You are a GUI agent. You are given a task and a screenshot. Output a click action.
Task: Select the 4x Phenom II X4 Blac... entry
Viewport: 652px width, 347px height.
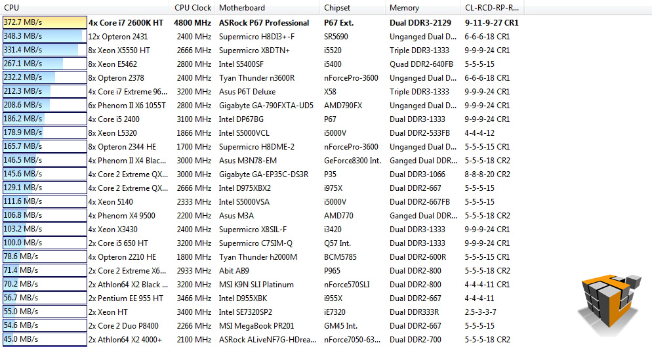coord(127,161)
